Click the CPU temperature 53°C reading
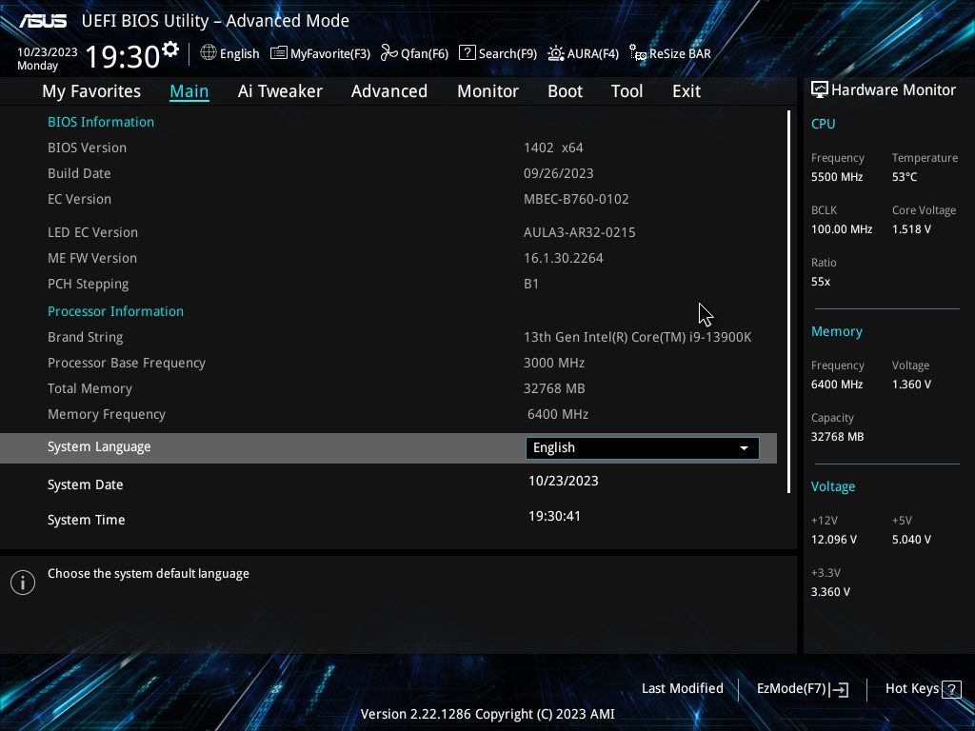 [905, 177]
